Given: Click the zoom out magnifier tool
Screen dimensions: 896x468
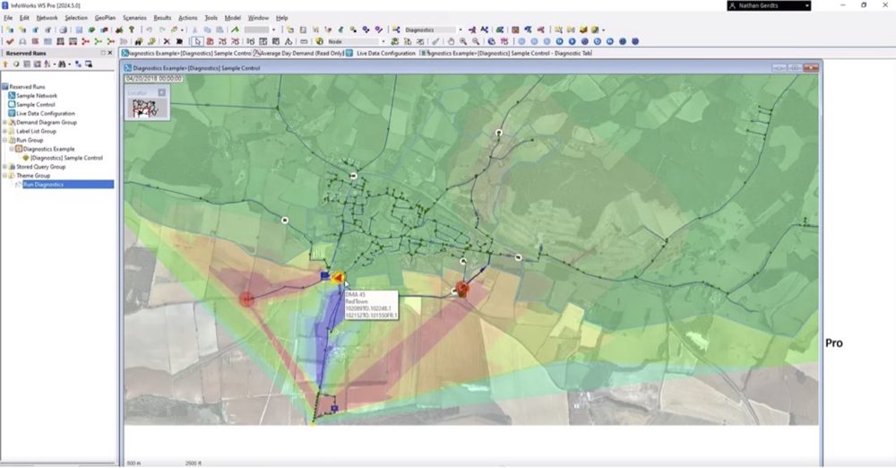Looking at the screenshot, I should [x=475, y=41].
